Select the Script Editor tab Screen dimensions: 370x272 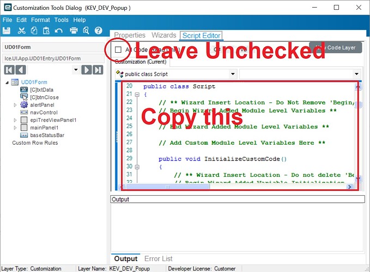point(201,35)
